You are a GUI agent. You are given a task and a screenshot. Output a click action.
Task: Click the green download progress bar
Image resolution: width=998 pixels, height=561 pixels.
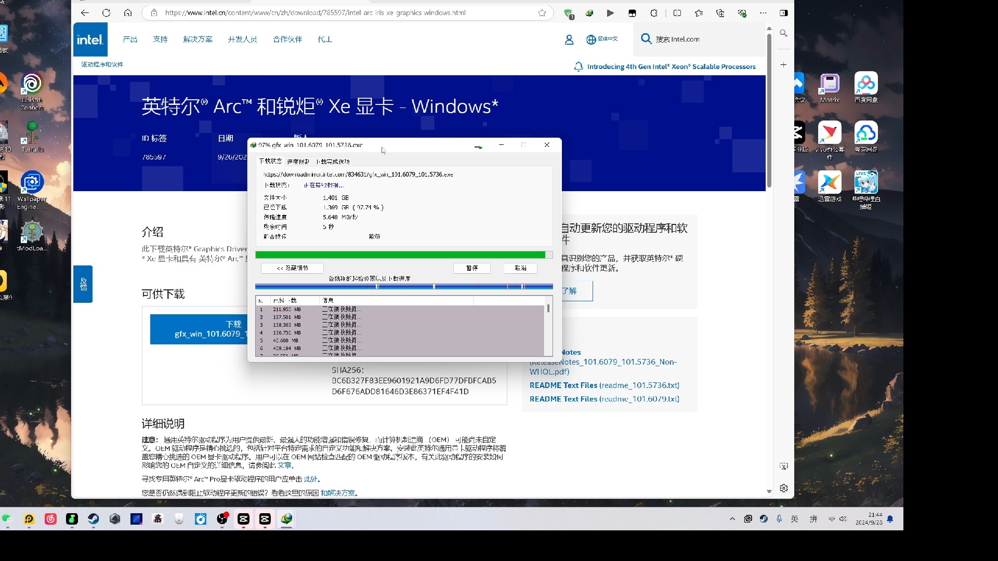(x=404, y=255)
